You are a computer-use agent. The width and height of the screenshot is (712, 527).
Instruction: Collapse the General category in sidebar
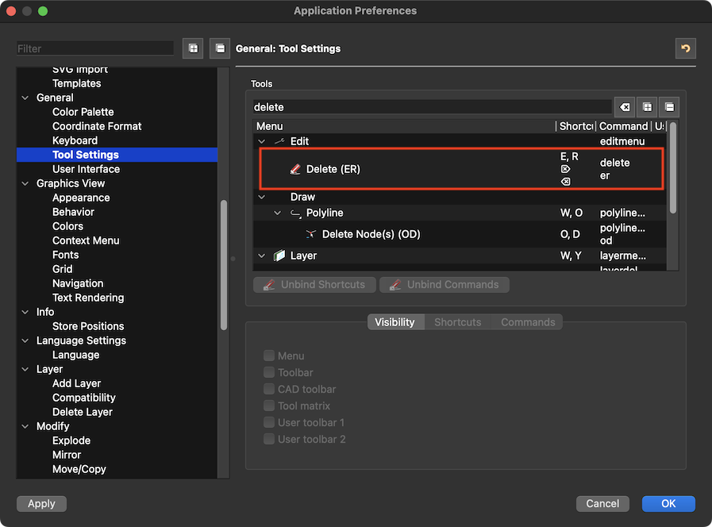25,98
